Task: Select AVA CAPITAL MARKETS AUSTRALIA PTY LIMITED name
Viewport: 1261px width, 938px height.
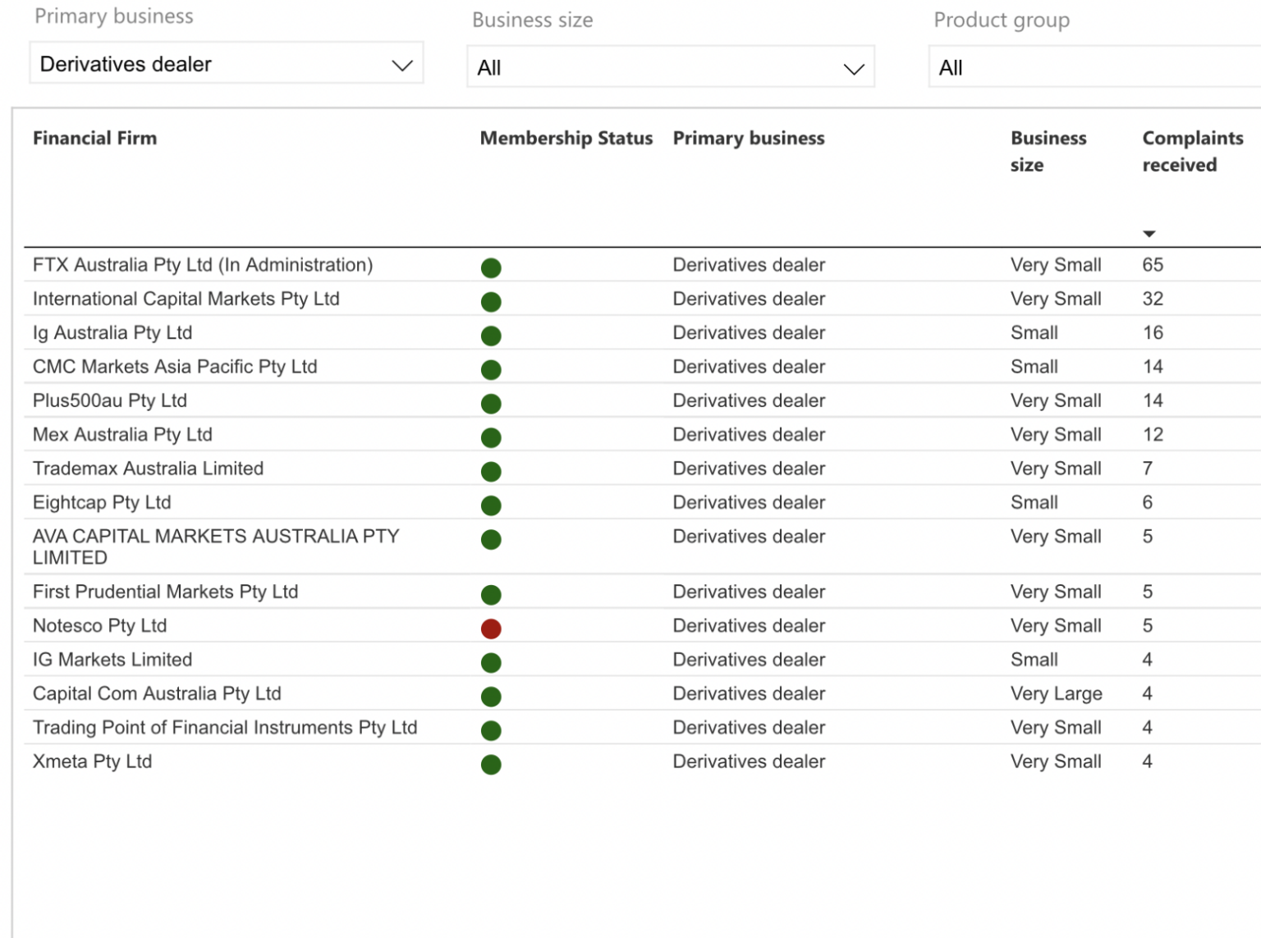Action: pyautogui.click(x=216, y=547)
